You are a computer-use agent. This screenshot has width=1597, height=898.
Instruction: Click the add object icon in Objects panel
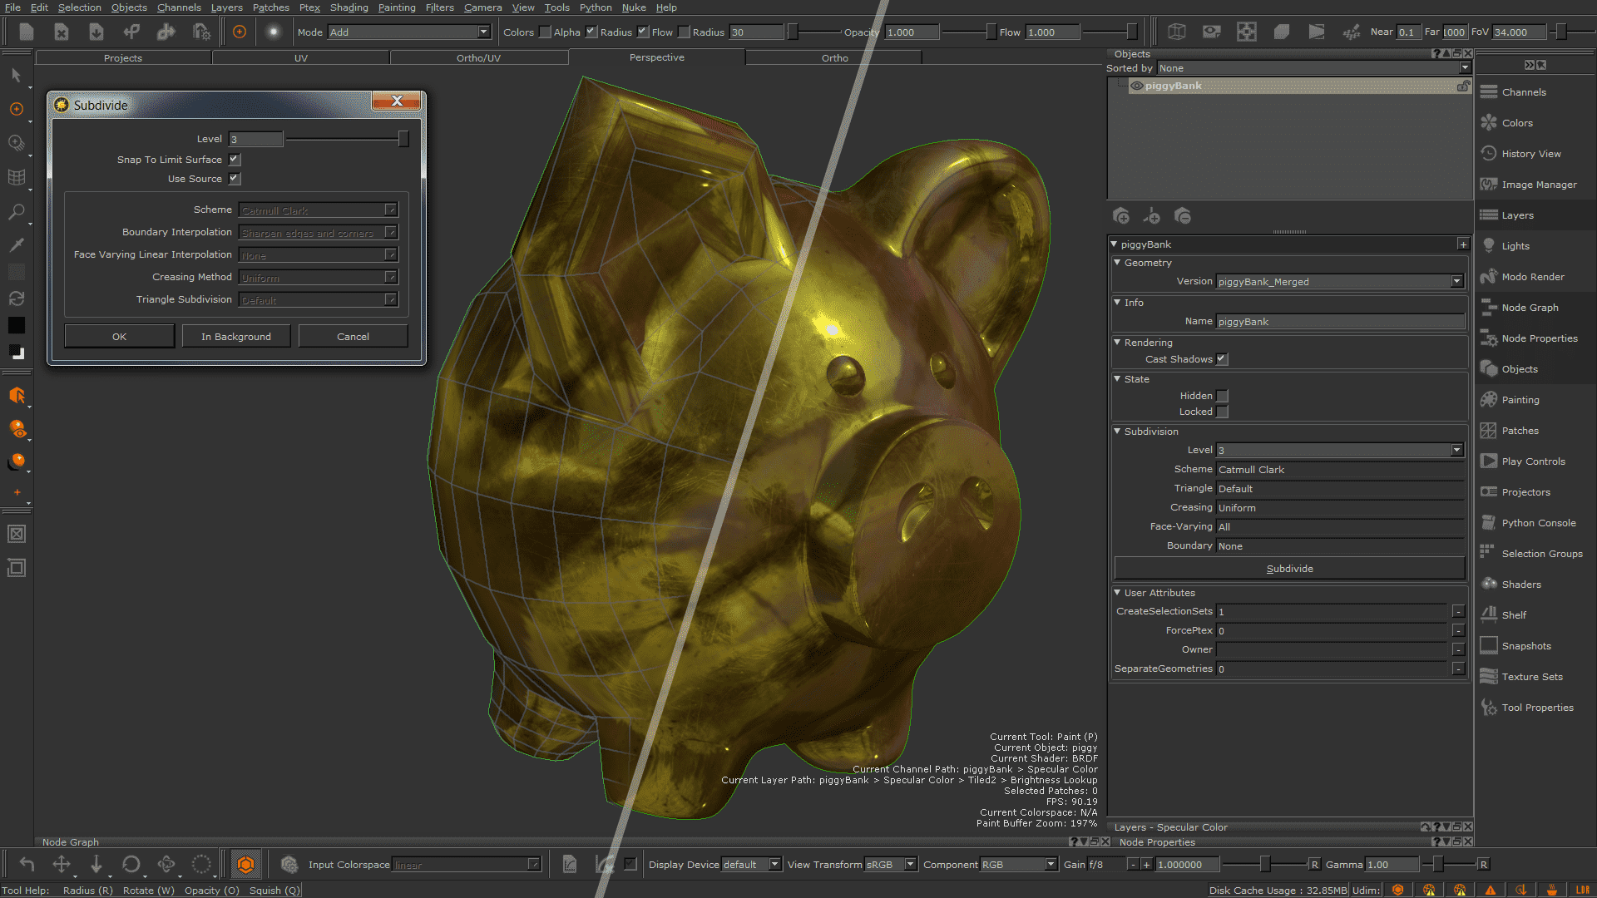point(1120,215)
